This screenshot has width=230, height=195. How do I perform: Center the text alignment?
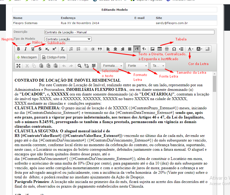point(115,49)
